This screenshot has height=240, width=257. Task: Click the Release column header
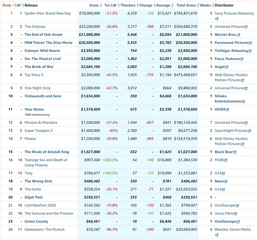point(31,5)
